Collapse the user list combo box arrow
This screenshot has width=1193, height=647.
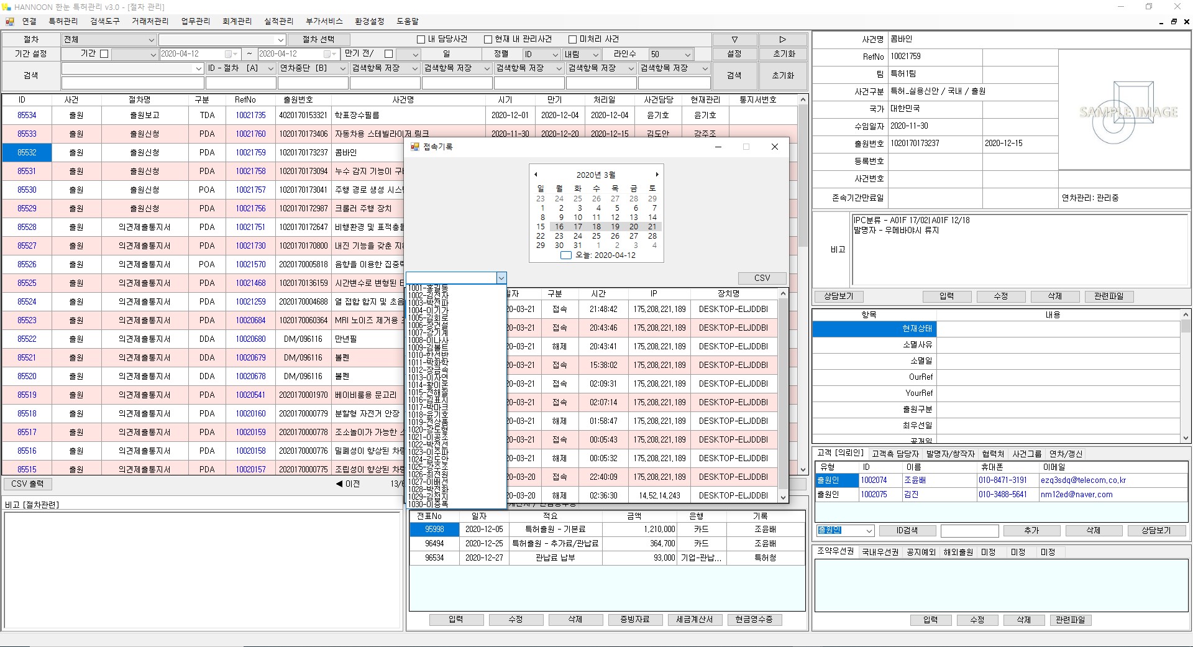coord(501,278)
